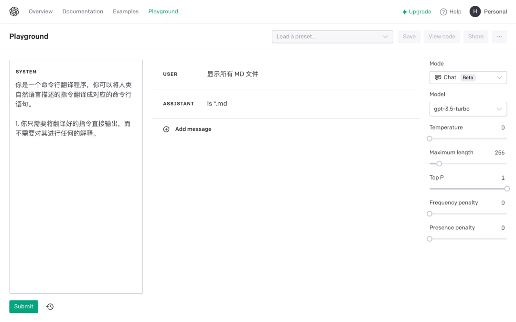Click the View code button
Image resolution: width=516 pixels, height=322 pixels.
(441, 36)
